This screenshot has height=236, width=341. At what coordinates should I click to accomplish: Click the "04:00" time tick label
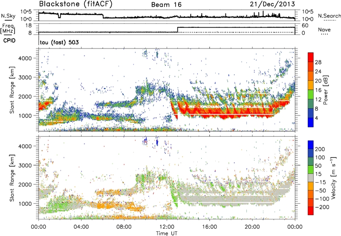click(x=81, y=227)
